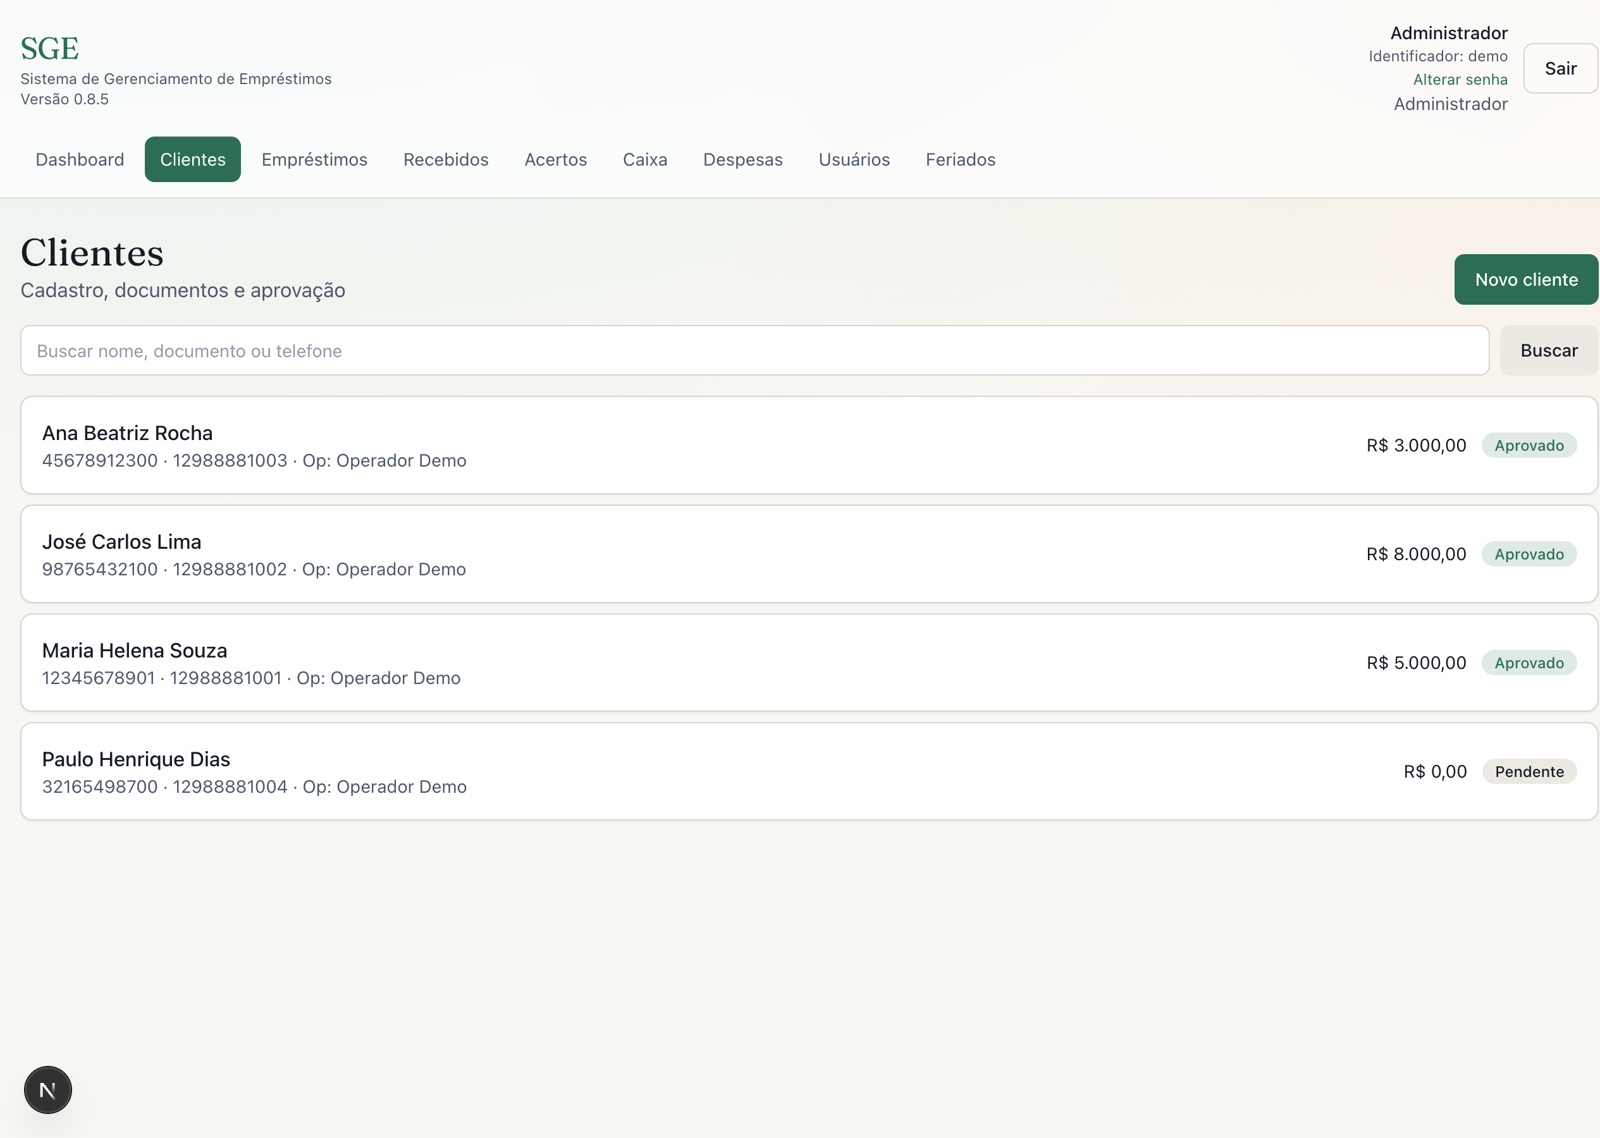Click the document line 32165498700 of Paulo Henrique

(x=254, y=786)
